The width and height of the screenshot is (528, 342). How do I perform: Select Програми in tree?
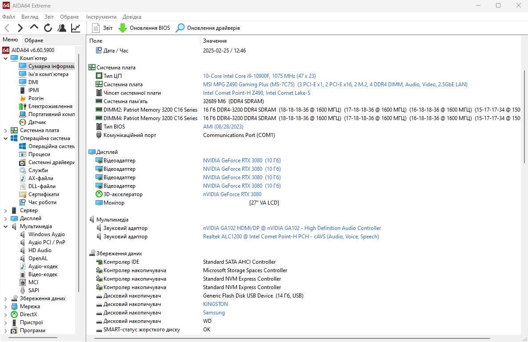tap(32, 330)
